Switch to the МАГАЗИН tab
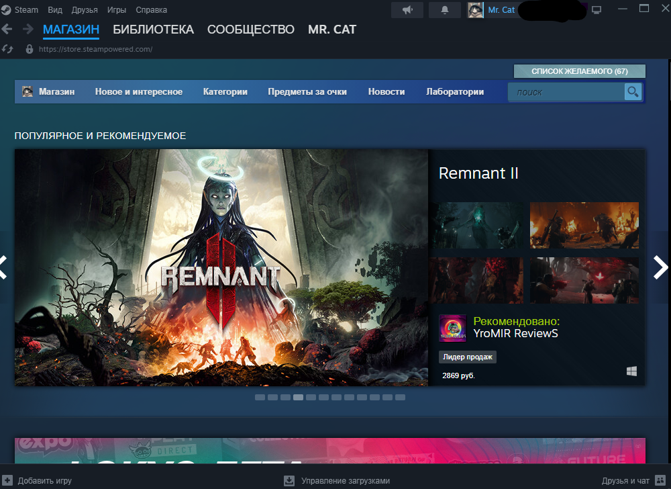This screenshot has width=671, height=489. coord(71,29)
